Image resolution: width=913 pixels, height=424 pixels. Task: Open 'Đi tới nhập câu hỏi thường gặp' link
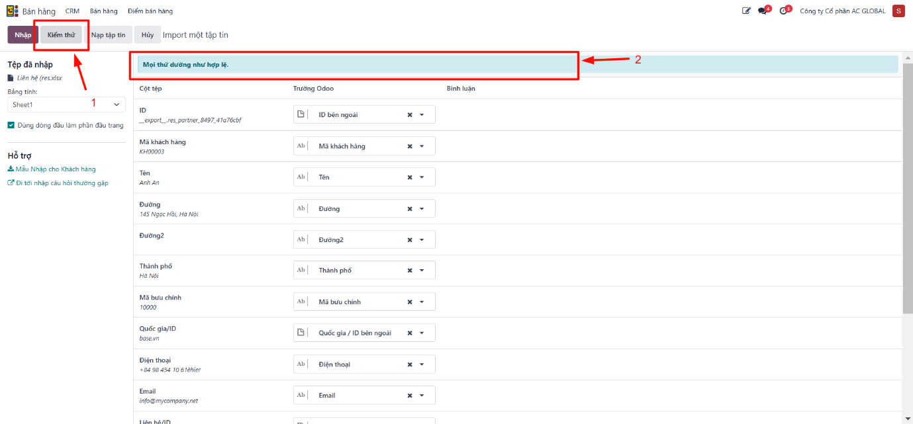click(58, 183)
